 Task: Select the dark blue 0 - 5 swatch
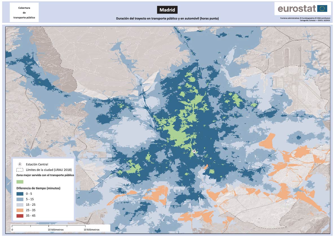pos(20,194)
